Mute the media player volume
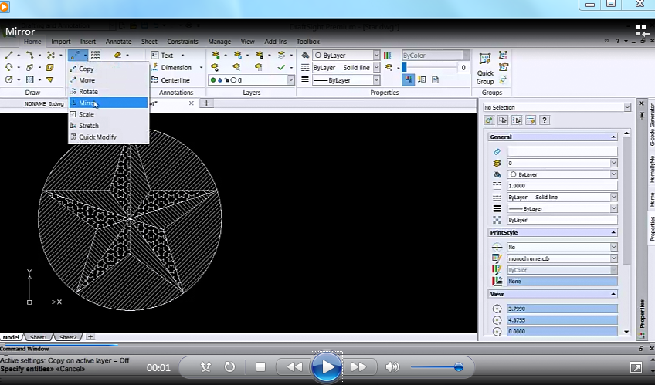The image size is (655, 385). (392, 367)
